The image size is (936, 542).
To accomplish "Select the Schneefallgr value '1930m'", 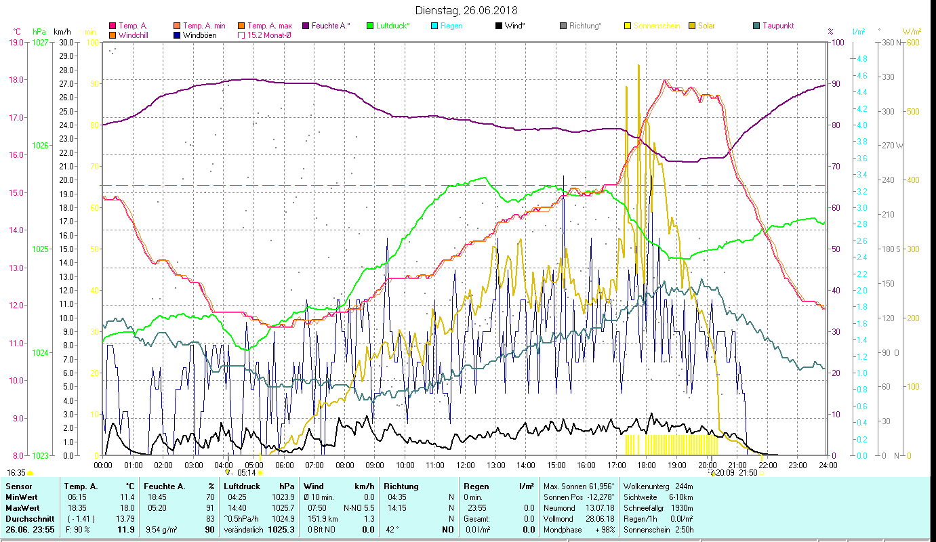I will pyautogui.click(x=682, y=508).
